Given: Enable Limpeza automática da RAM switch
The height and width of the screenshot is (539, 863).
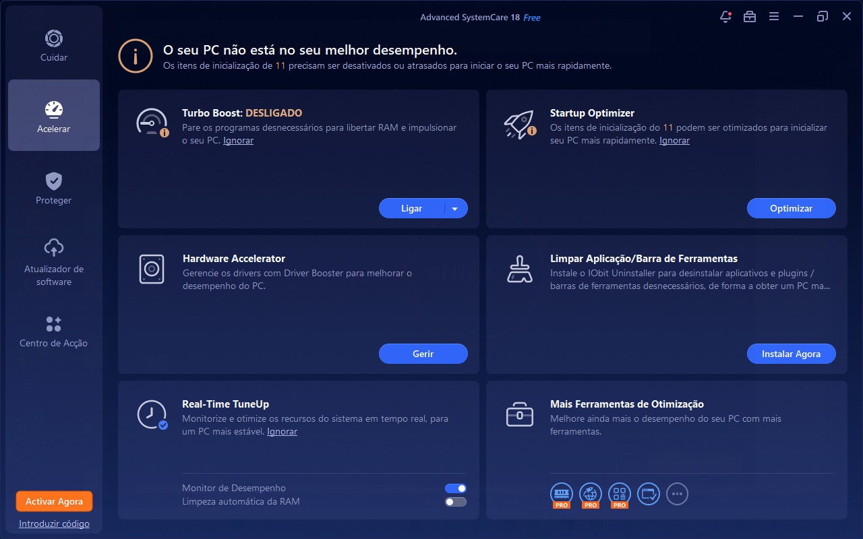Looking at the screenshot, I should [456, 502].
